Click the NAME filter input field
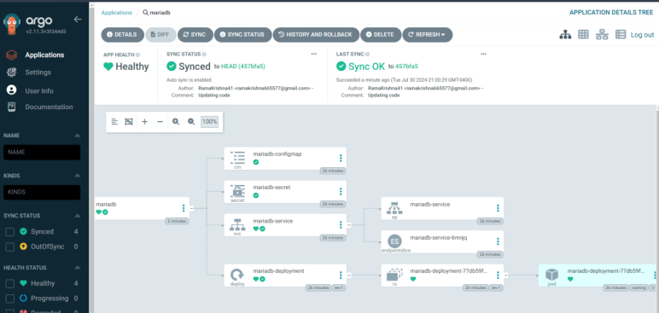This screenshot has height=313, width=659. pos(42,152)
